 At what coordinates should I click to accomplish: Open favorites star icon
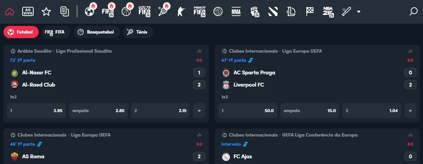coord(46,11)
